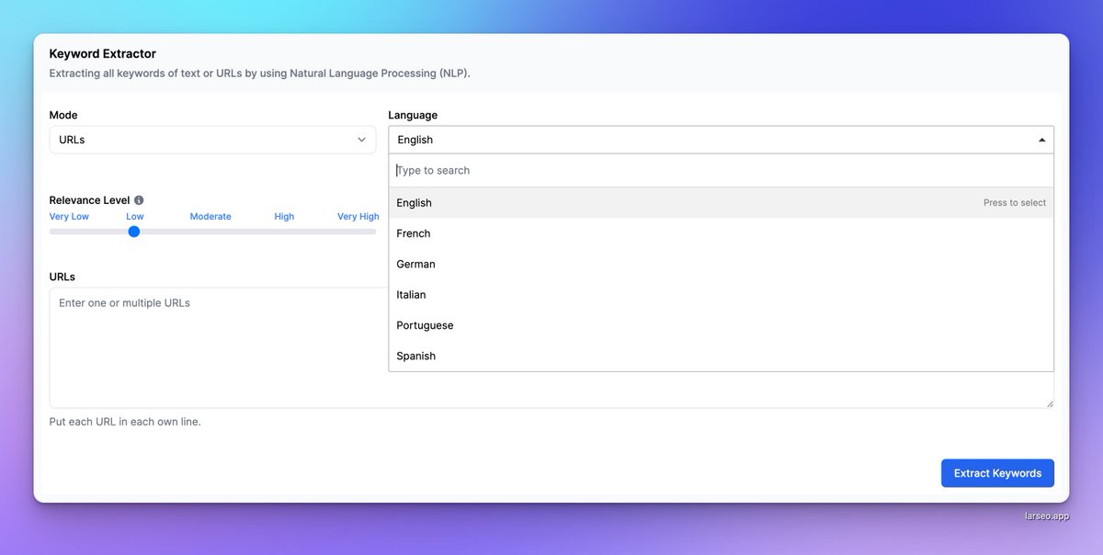Click the High relevance label
The height and width of the screenshot is (555, 1103).
[284, 217]
